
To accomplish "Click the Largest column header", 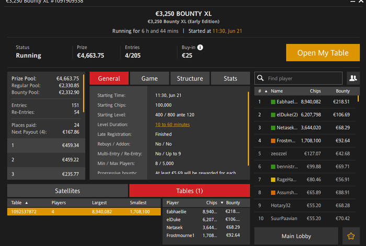I will (x=99, y=203).
